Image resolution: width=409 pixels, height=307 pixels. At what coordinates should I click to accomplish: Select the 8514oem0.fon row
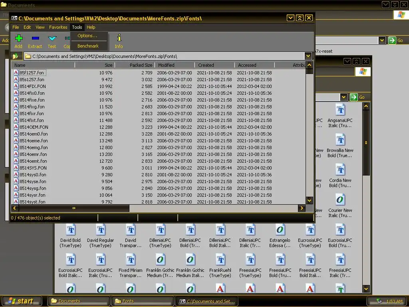[x=159, y=134]
